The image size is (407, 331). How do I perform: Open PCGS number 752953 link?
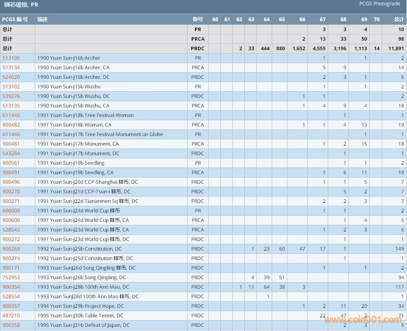point(11,277)
